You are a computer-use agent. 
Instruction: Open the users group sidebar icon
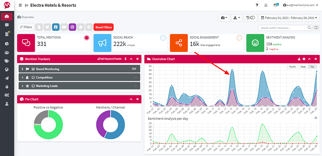(7, 52)
